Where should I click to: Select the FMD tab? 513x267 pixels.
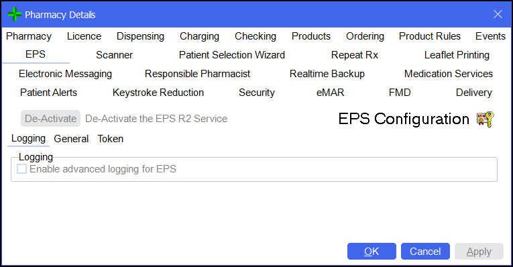[x=400, y=93]
